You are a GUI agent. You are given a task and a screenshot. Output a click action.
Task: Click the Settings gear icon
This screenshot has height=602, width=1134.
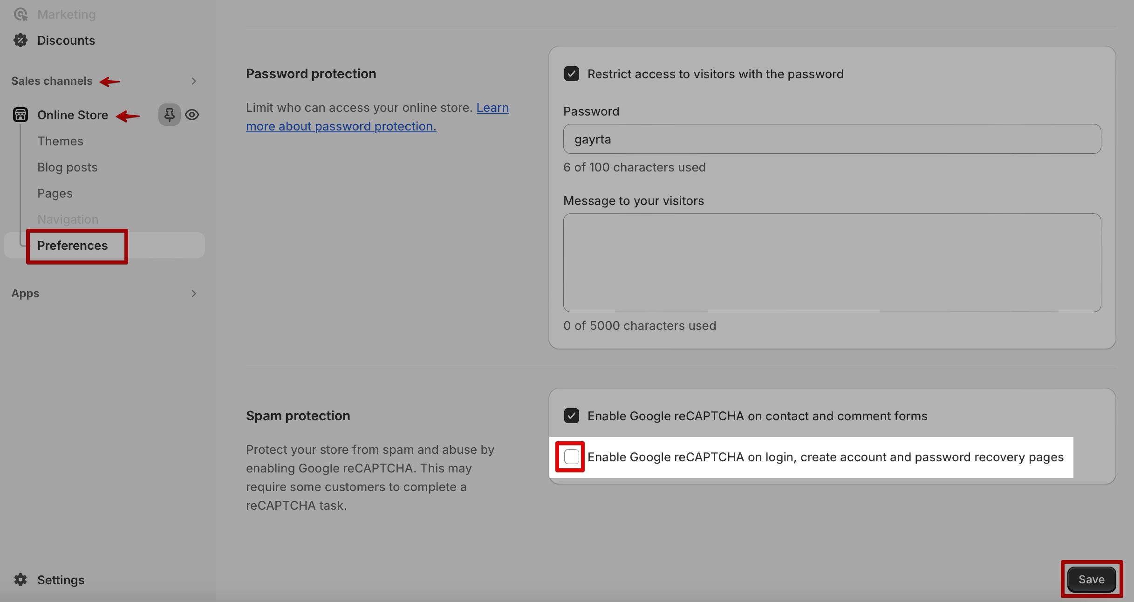tap(20, 580)
